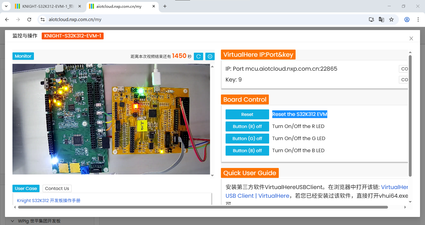Screen dimensions: 425x225
Task: Open the Chrome three-dot menu
Action: [418, 20]
